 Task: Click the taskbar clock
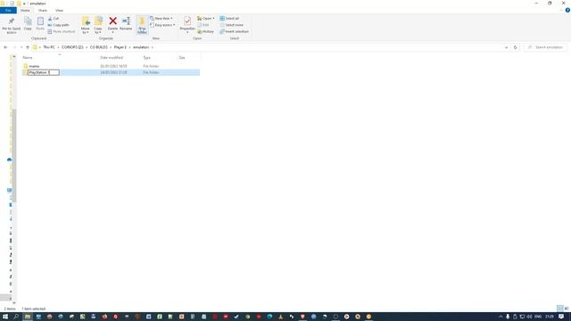[x=550, y=317]
